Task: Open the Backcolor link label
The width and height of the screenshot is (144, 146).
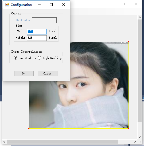Action: click(23, 20)
